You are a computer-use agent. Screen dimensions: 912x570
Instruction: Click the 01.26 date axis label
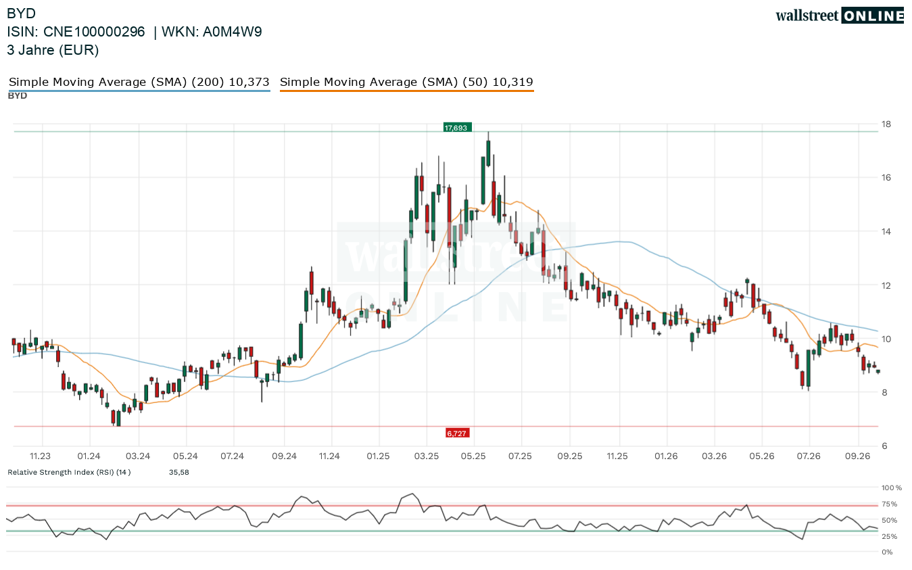click(667, 456)
